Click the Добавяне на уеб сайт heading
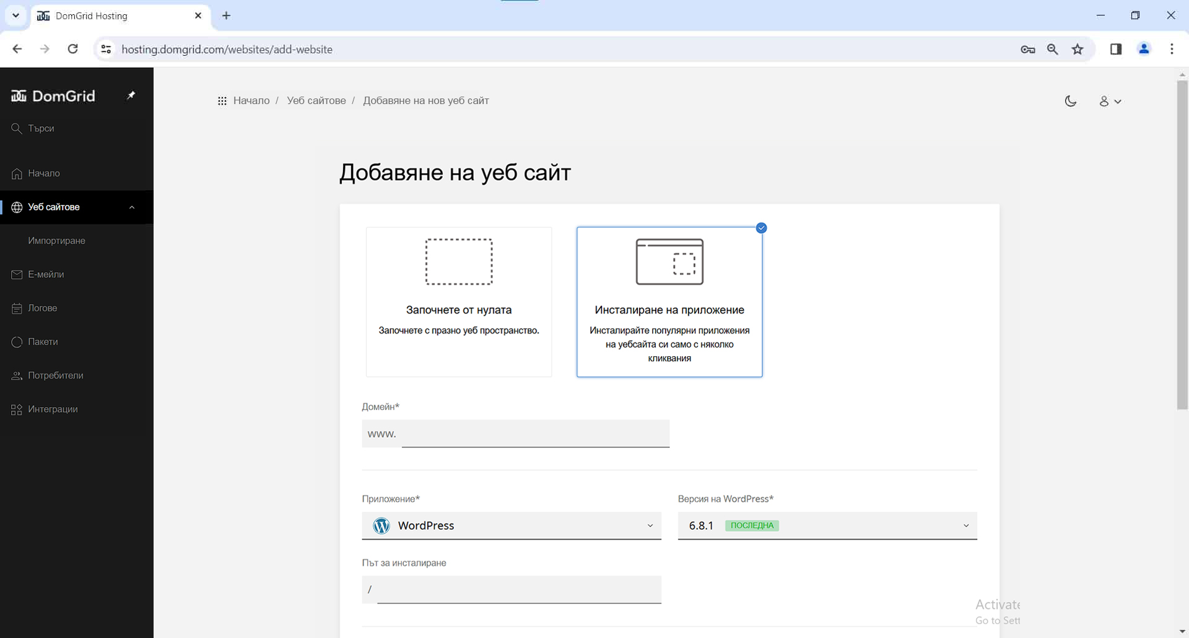1189x638 pixels. tap(455, 173)
